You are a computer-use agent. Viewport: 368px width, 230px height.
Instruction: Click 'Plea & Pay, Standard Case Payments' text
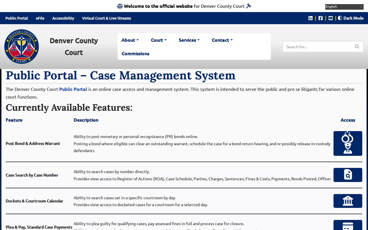pos(39,227)
